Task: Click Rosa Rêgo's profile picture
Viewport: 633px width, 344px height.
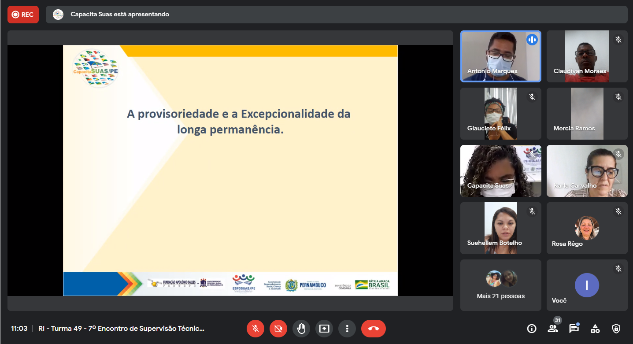Action: [x=587, y=228]
